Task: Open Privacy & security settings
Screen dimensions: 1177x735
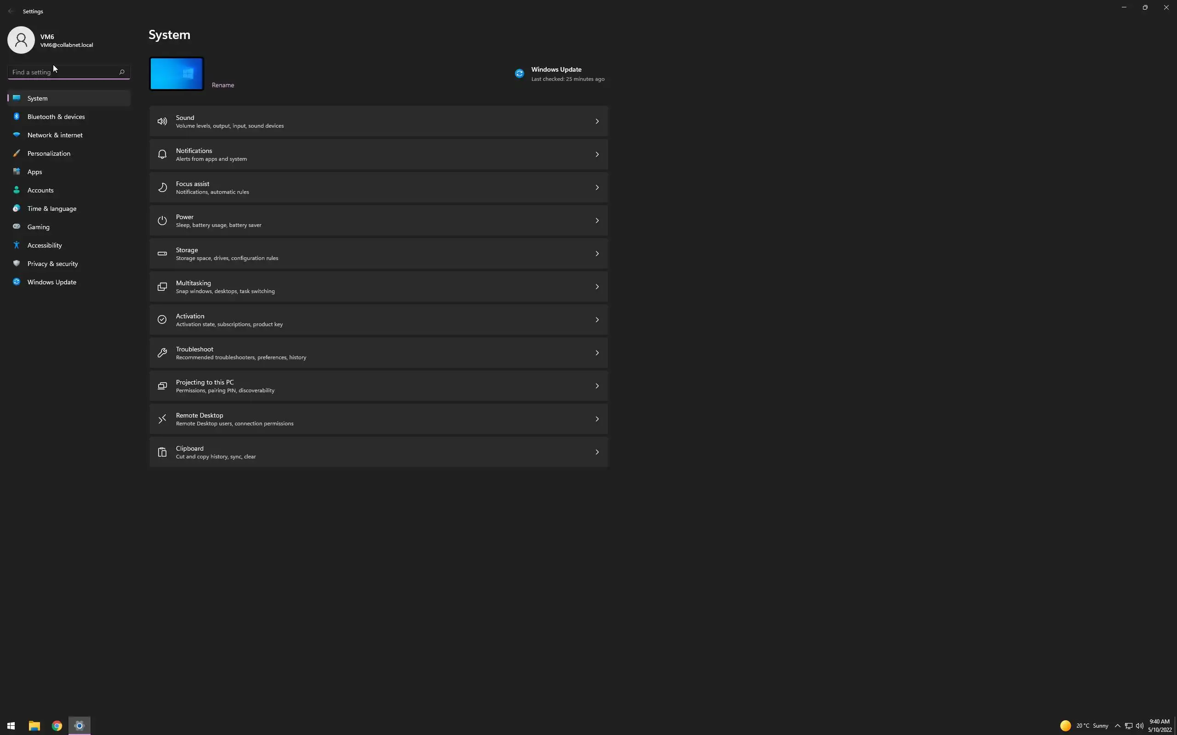Action: coord(52,264)
